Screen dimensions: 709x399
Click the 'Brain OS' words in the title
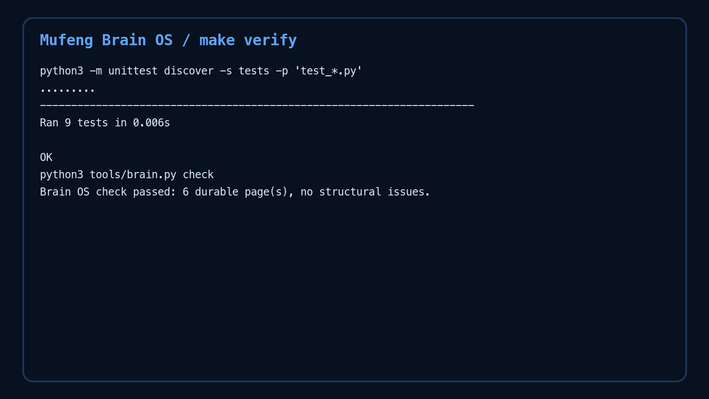point(137,40)
